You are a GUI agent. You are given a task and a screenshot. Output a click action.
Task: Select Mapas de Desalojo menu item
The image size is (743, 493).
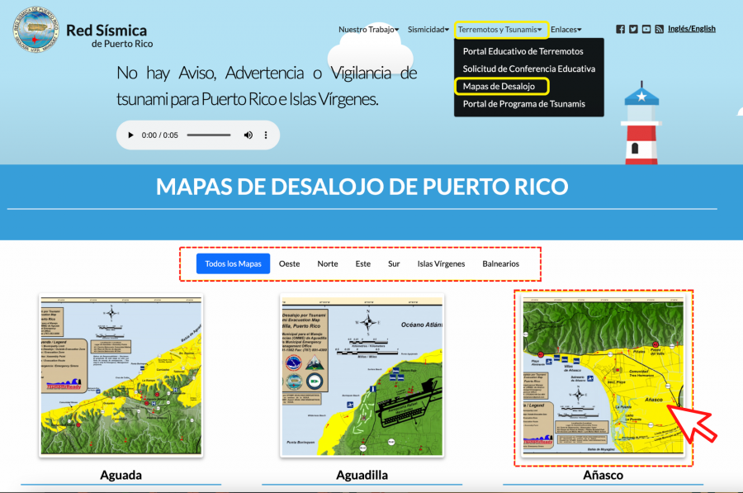[x=499, y=86]
